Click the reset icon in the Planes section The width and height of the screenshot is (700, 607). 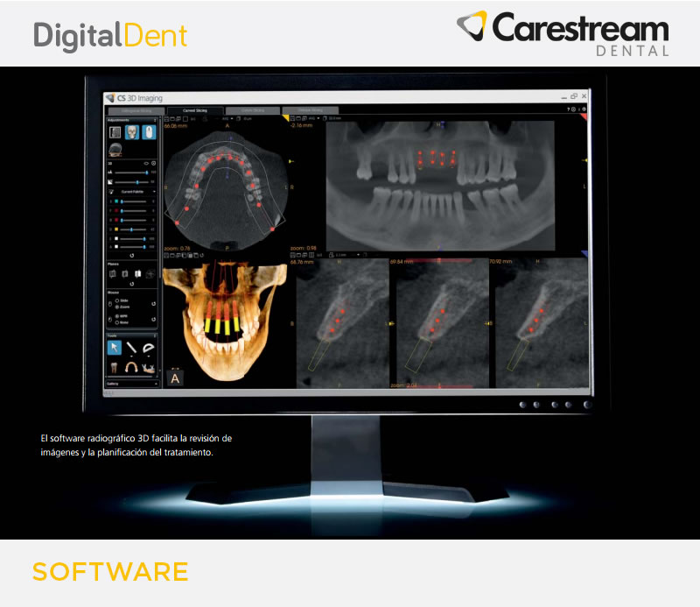click(x=131, y=284)
